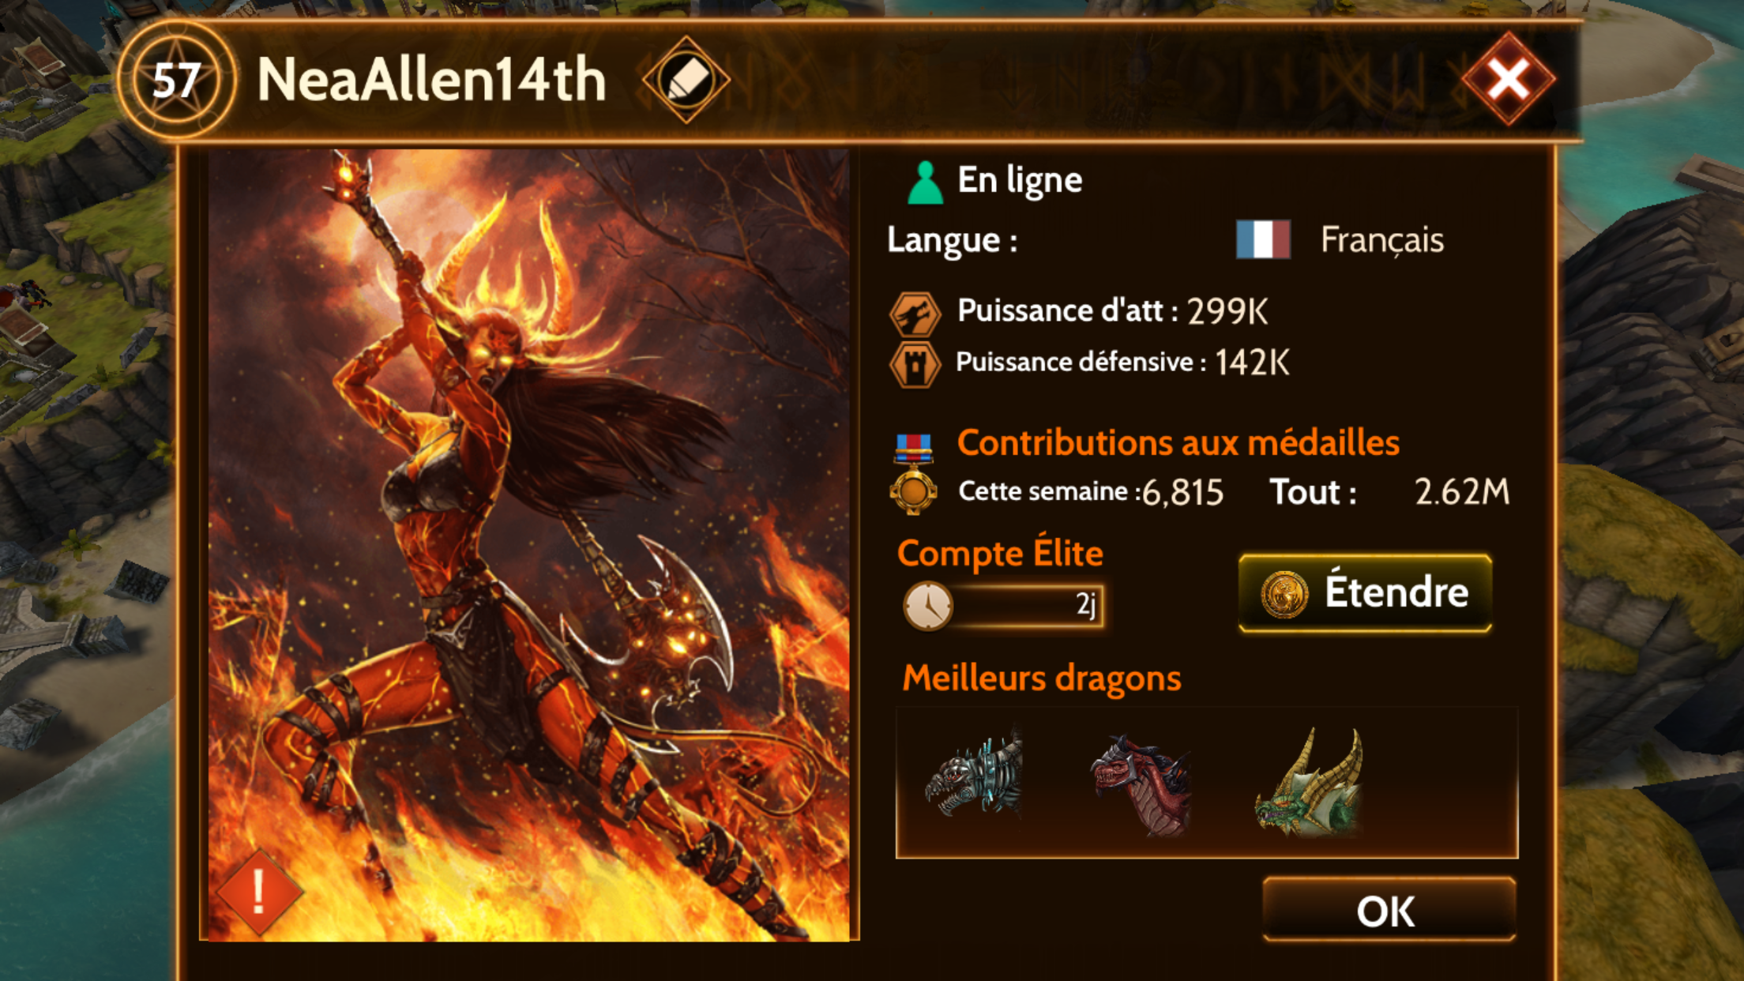This screenshot has height=981, width=1744.
Task: Tap the attack power dragon icon
Action: pyautogui.click(x=915, y=314)
